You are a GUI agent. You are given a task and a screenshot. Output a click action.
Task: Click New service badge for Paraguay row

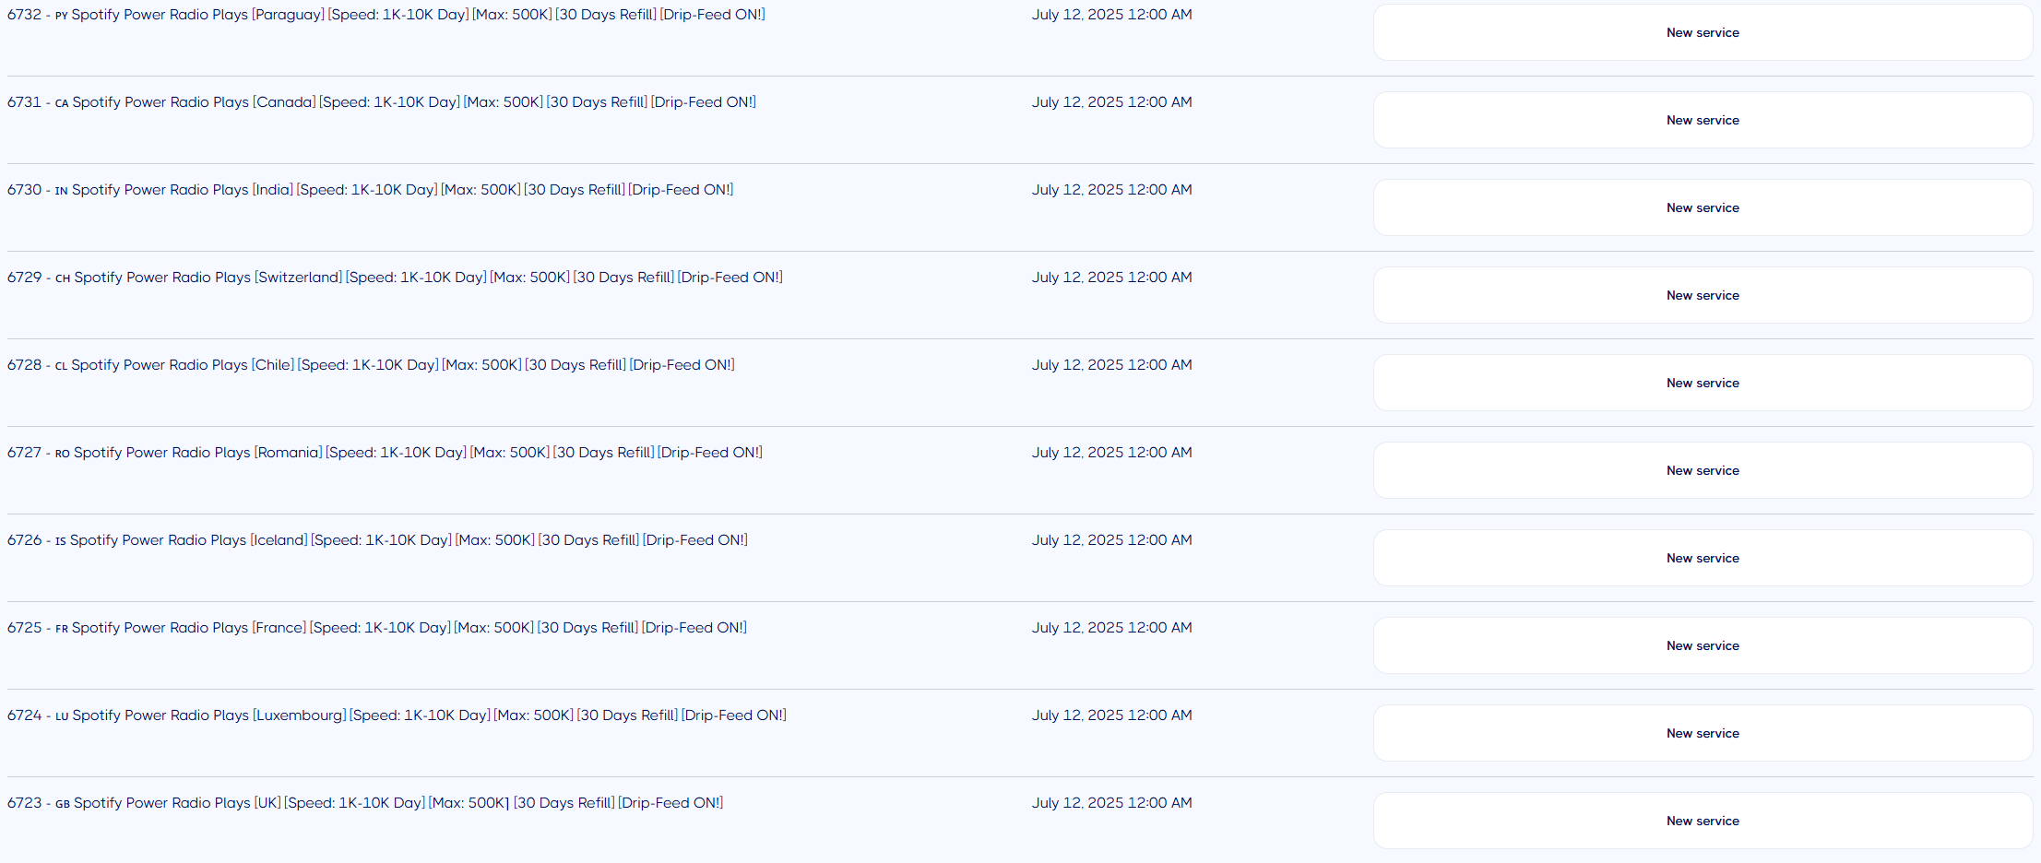pos(1703,32)
